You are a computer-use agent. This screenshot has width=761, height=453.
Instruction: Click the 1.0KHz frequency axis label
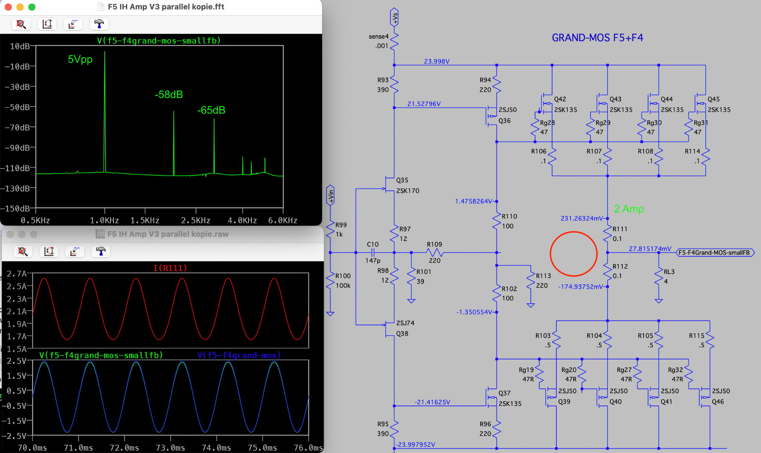(x=104, y=220)
